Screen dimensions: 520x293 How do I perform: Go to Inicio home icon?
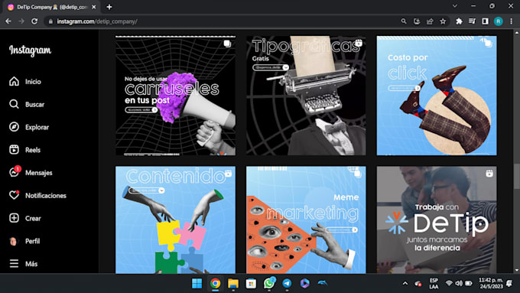[x=14, y=81]
